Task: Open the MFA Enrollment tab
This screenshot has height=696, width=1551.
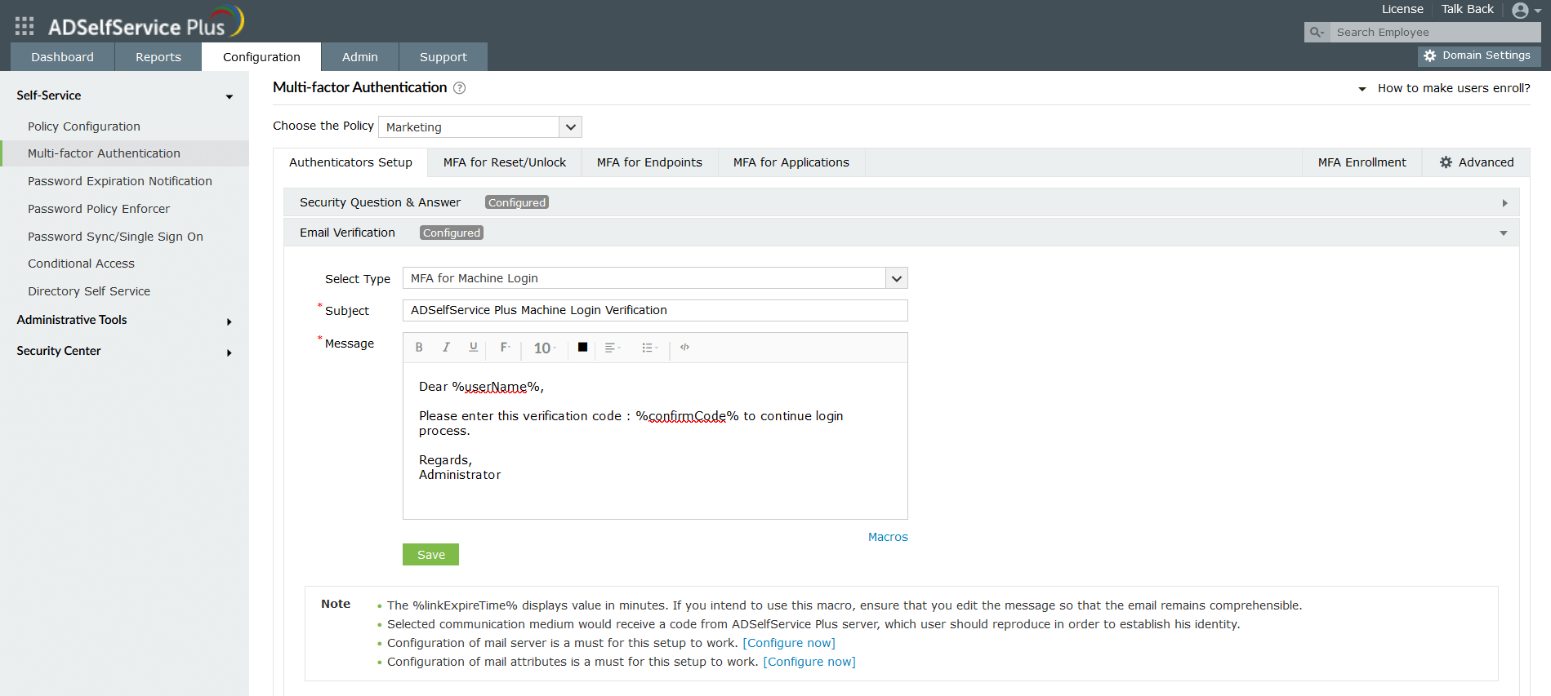Action: click(x=1362, y=162)
